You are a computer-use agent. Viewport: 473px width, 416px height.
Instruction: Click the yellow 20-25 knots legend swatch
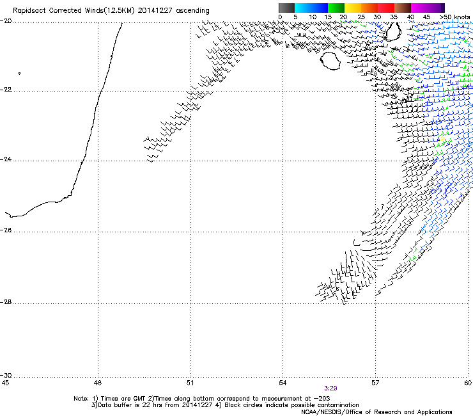coord(353,8)
